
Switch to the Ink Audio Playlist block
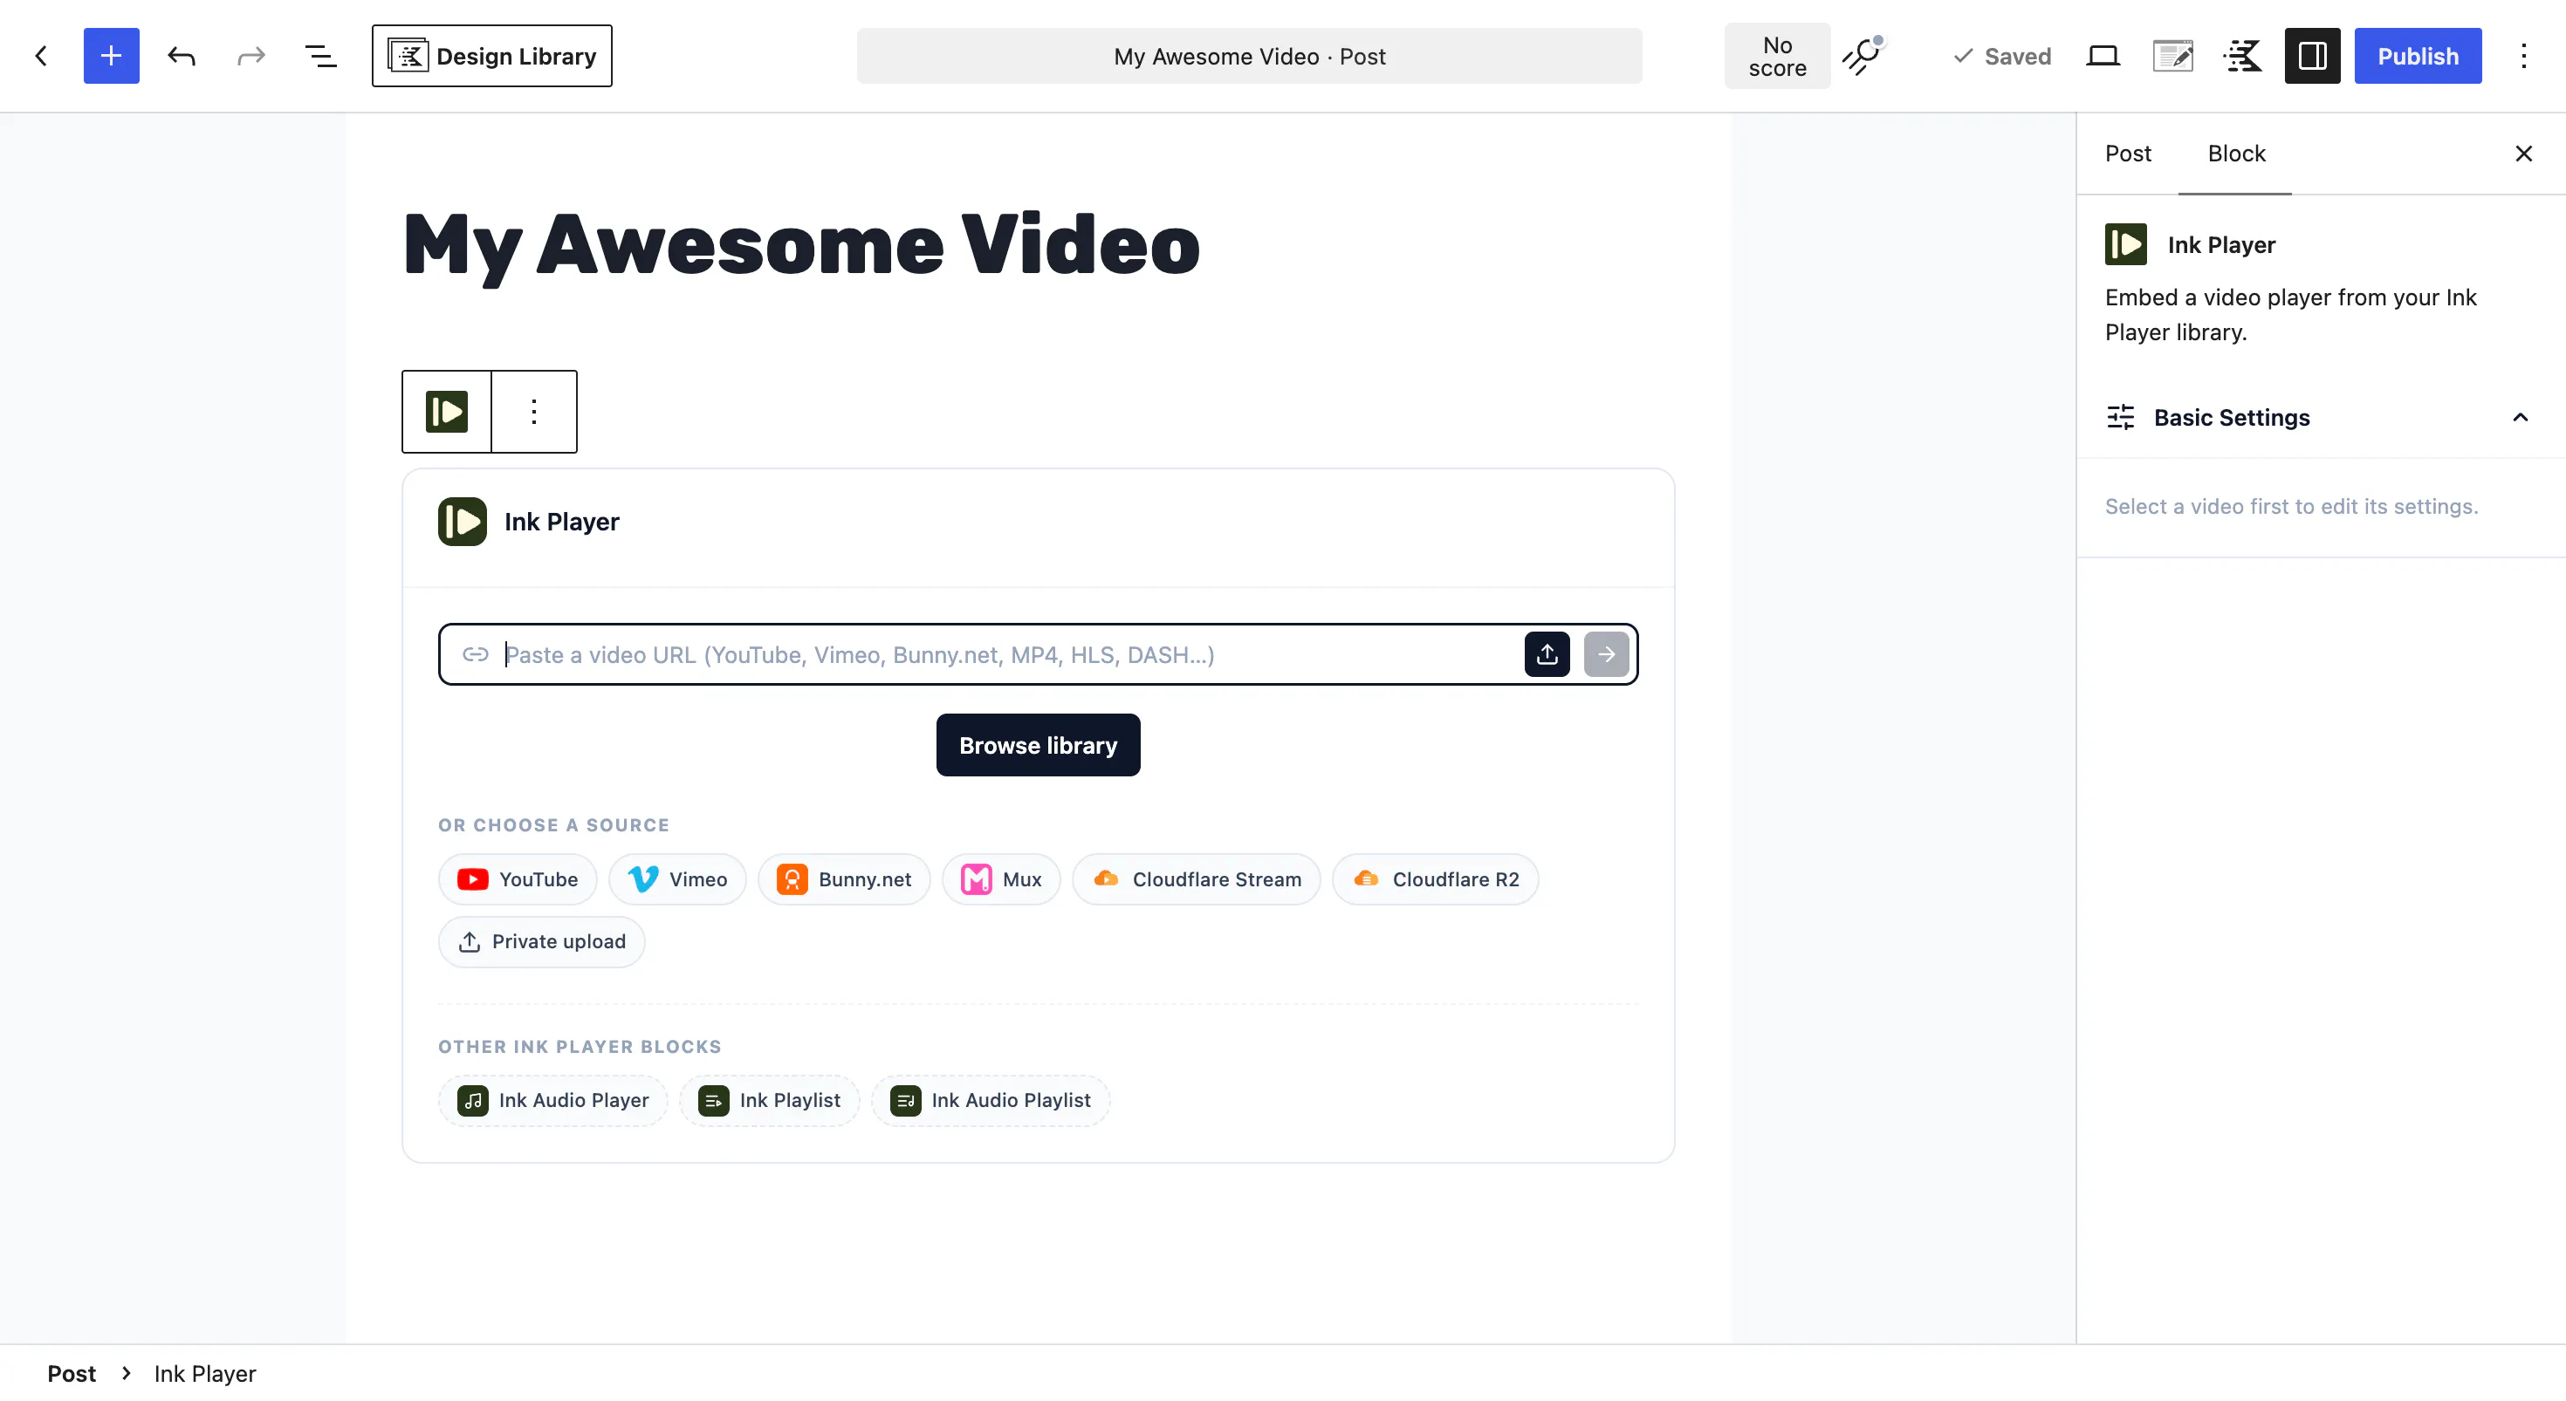[x=990, y=1100]
